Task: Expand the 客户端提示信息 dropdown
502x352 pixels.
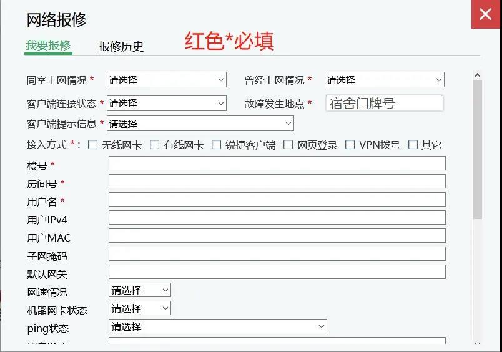Action: point(200,124)
